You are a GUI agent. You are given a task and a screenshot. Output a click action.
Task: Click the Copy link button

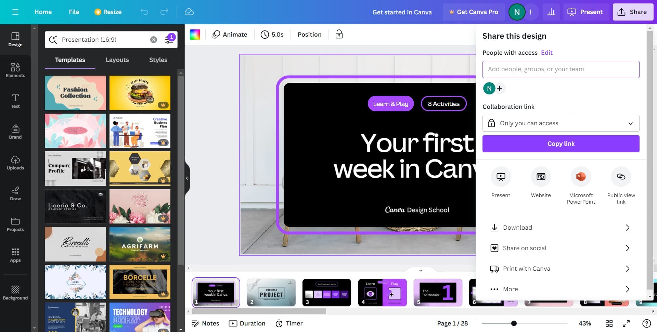(561, 144)
